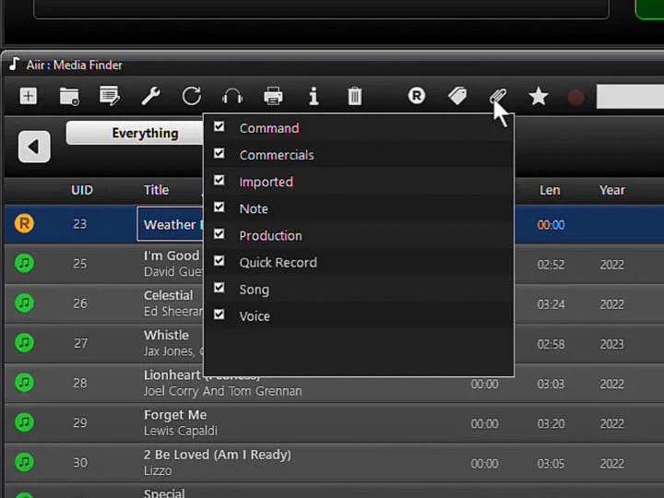Select the Forget Me track title
Image resolution: width=664 pixels, height=498 pixels.
point(175,415)
